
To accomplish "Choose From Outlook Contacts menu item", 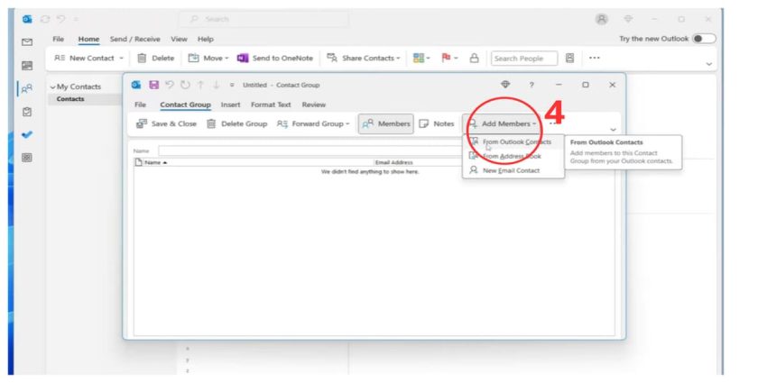I will 513,142.
